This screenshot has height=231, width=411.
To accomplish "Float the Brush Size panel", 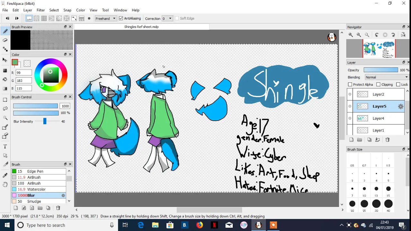I will tap(404, 149).
